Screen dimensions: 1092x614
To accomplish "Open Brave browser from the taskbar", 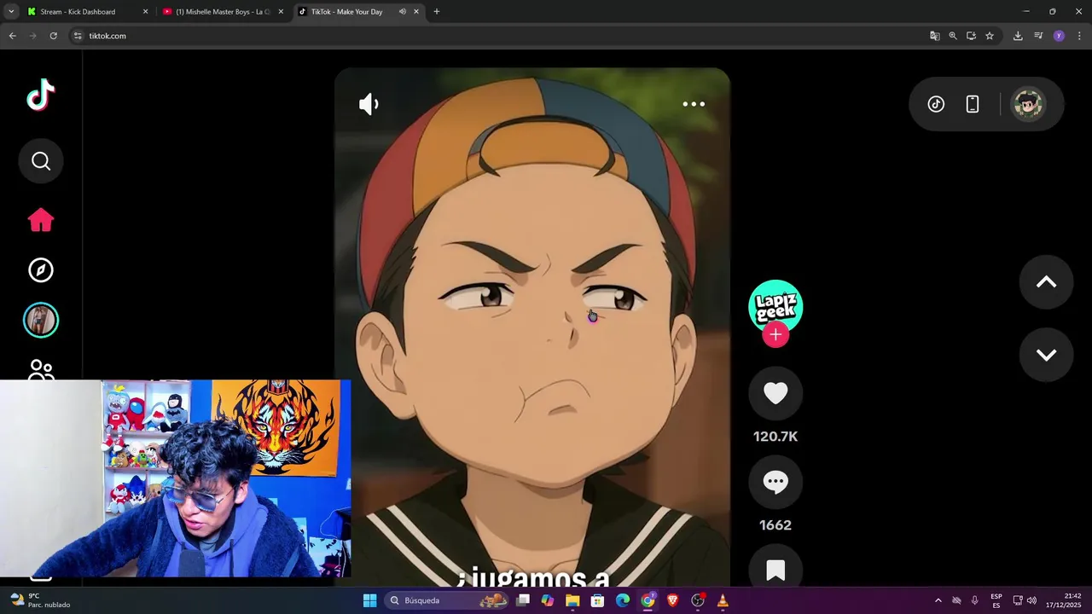I will click(673, 600).
